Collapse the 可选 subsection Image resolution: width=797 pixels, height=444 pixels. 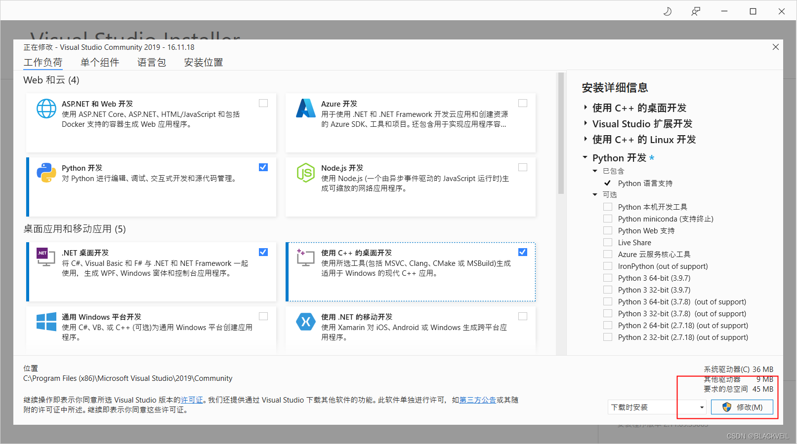click(x=595, y=194)
